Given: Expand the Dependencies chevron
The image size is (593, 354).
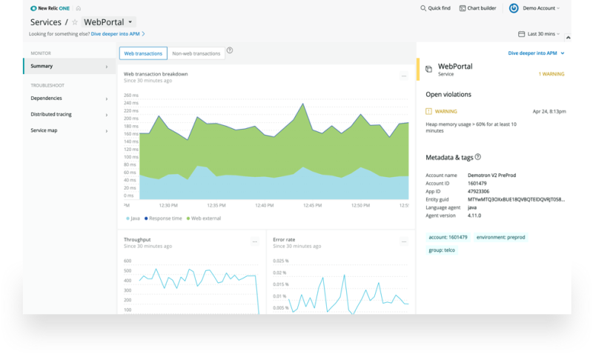Looking at the screenshot, I should pyautogui.click(x=107, y=99).
